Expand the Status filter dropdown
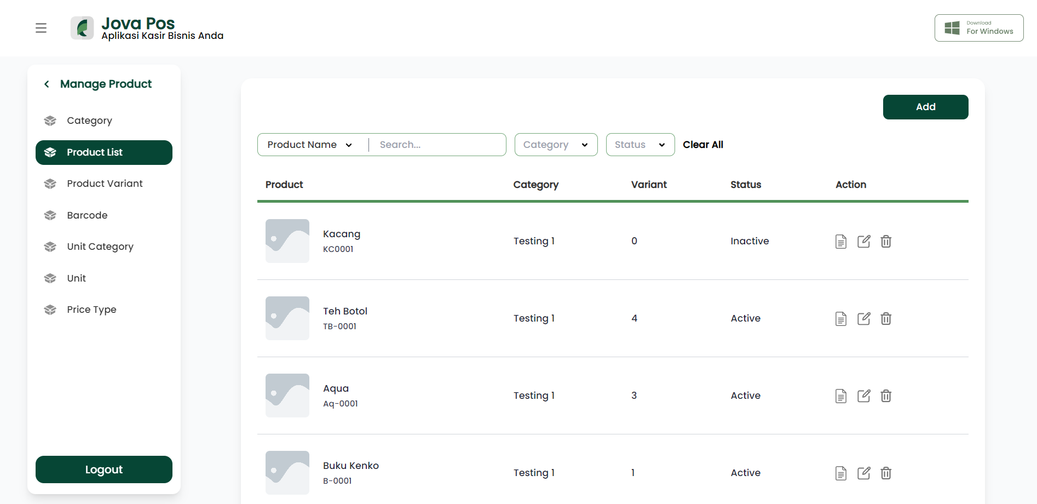This screenshot has height=504, width=1037. tap(640, 145)
